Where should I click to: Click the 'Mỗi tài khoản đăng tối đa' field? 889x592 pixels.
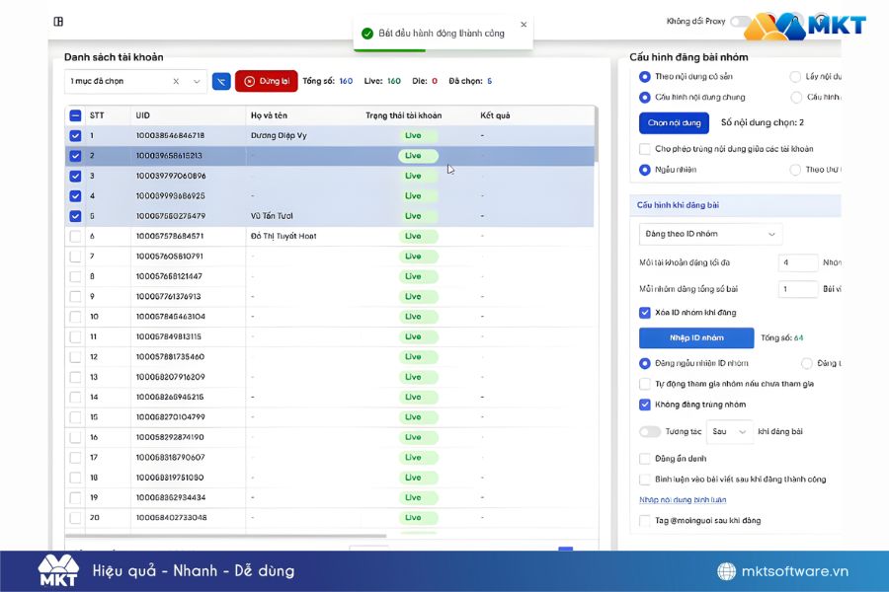click(x=797, y=262)
